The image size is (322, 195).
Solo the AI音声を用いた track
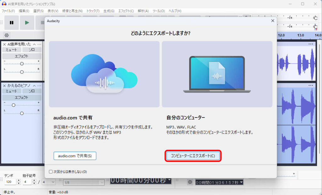32,50
